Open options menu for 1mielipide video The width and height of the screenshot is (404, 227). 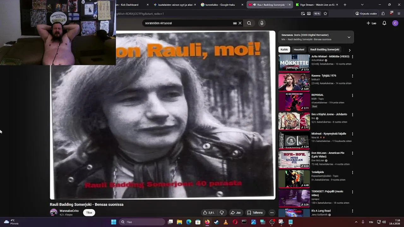[x=353, y=172]
